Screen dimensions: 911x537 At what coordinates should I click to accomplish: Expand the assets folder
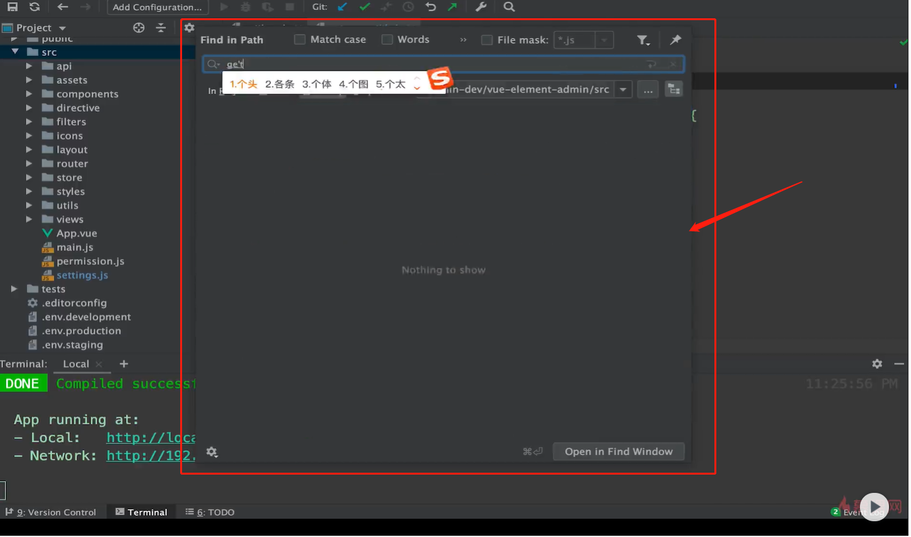29,80
